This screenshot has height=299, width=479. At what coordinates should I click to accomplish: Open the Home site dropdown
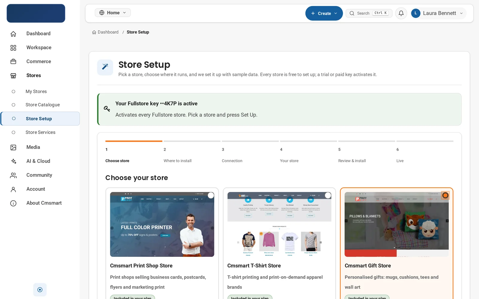pyautogui.click(x=113, y=13)
